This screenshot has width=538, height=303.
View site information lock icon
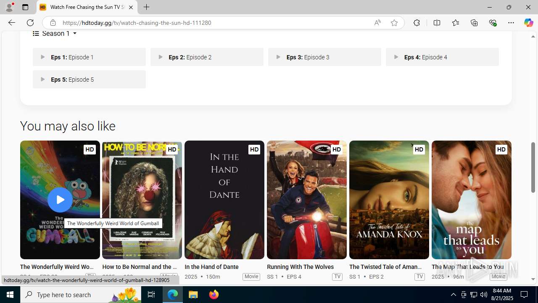tap(53, 23)
